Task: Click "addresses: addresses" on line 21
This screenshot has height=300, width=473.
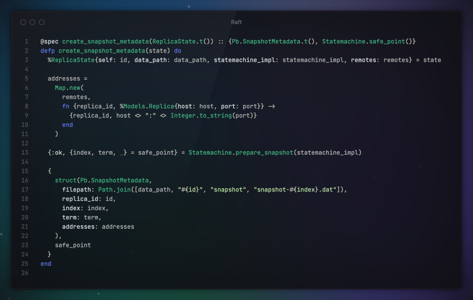Action: pyautogui.click(x=98, y=227)
